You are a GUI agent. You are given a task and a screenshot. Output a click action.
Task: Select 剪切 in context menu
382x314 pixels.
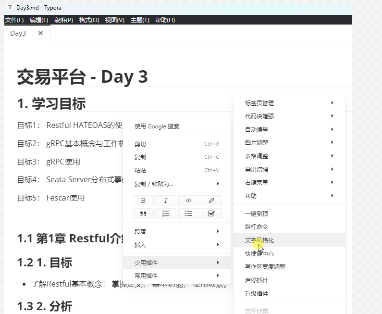click(x=177, y=144)
